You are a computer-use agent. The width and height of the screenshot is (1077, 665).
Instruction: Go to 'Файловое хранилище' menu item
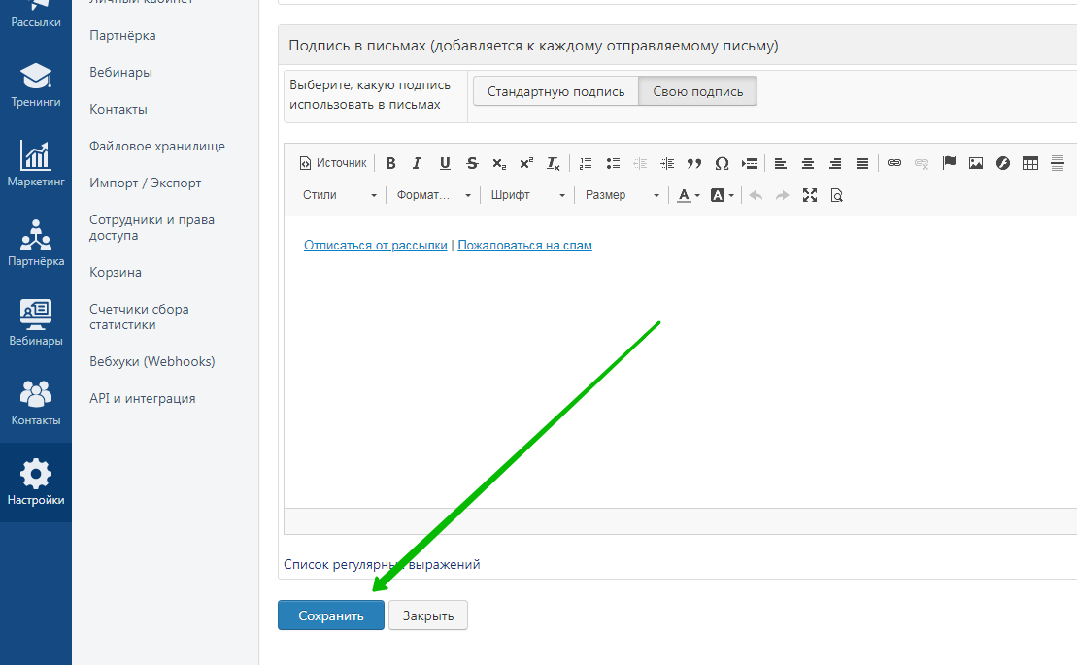[x=156, y=146]
